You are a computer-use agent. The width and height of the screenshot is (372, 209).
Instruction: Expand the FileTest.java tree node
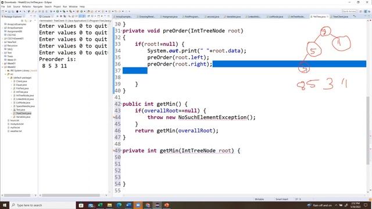(11, 88)
